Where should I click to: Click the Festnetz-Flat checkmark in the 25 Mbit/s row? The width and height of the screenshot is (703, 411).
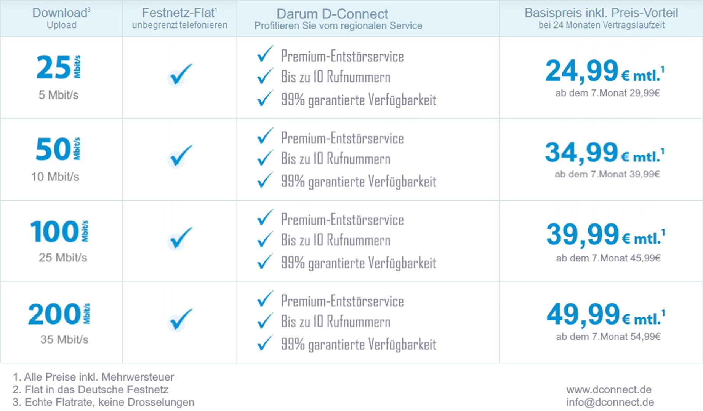179,75
